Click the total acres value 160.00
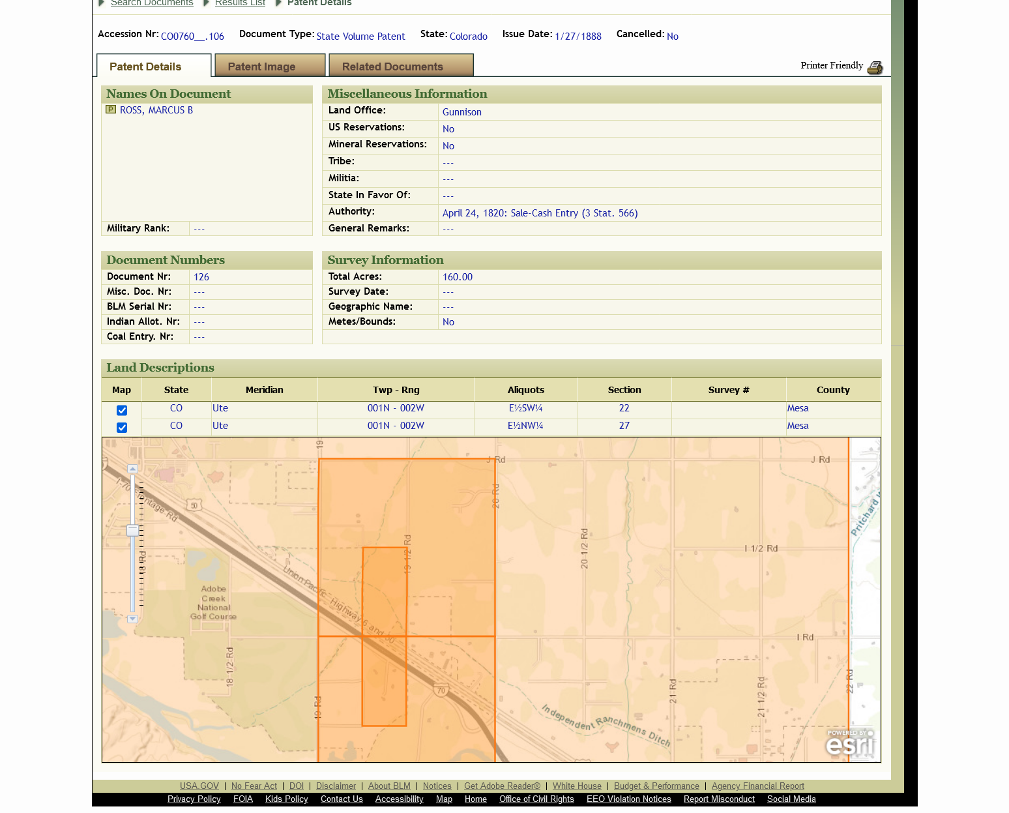The image size is (1009, 813). click(x=458, y=277)
